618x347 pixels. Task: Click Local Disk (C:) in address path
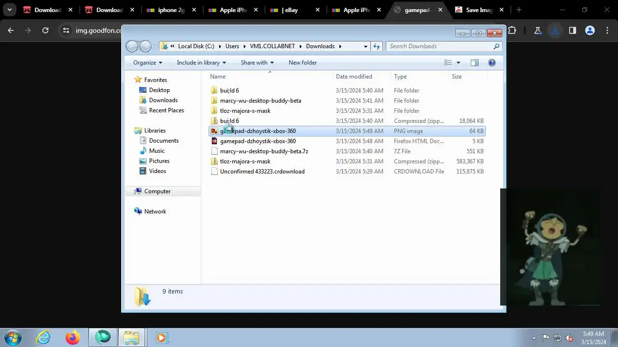196,46
